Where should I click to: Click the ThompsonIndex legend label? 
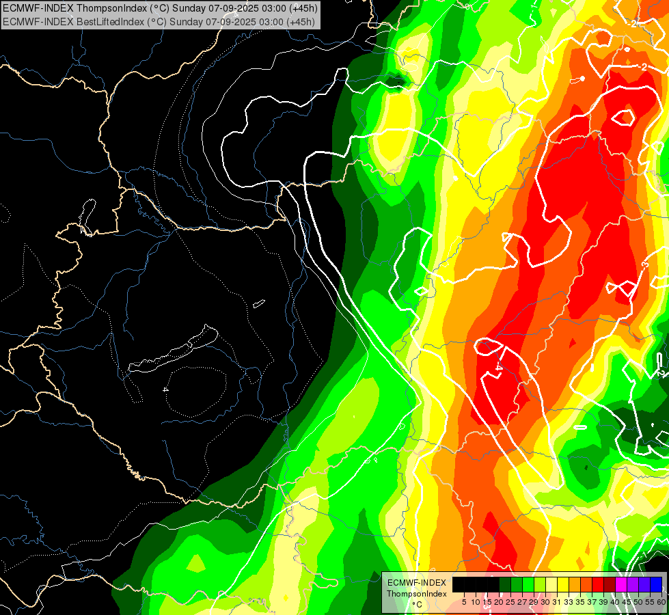[x=417, y=594]
